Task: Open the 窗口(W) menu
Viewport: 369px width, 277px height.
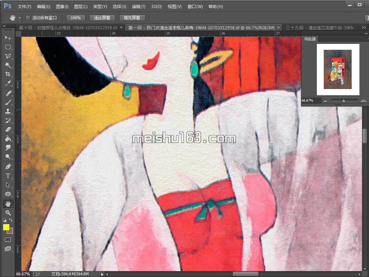Action: click(x=195, y=7)
